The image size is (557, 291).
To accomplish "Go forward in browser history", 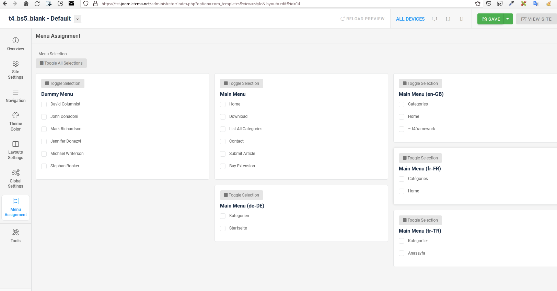I will [15, 3].
